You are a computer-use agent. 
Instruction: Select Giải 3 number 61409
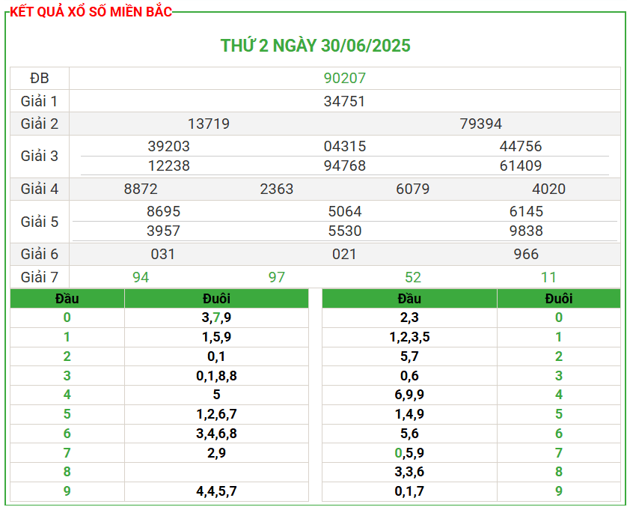click(521, 166)
